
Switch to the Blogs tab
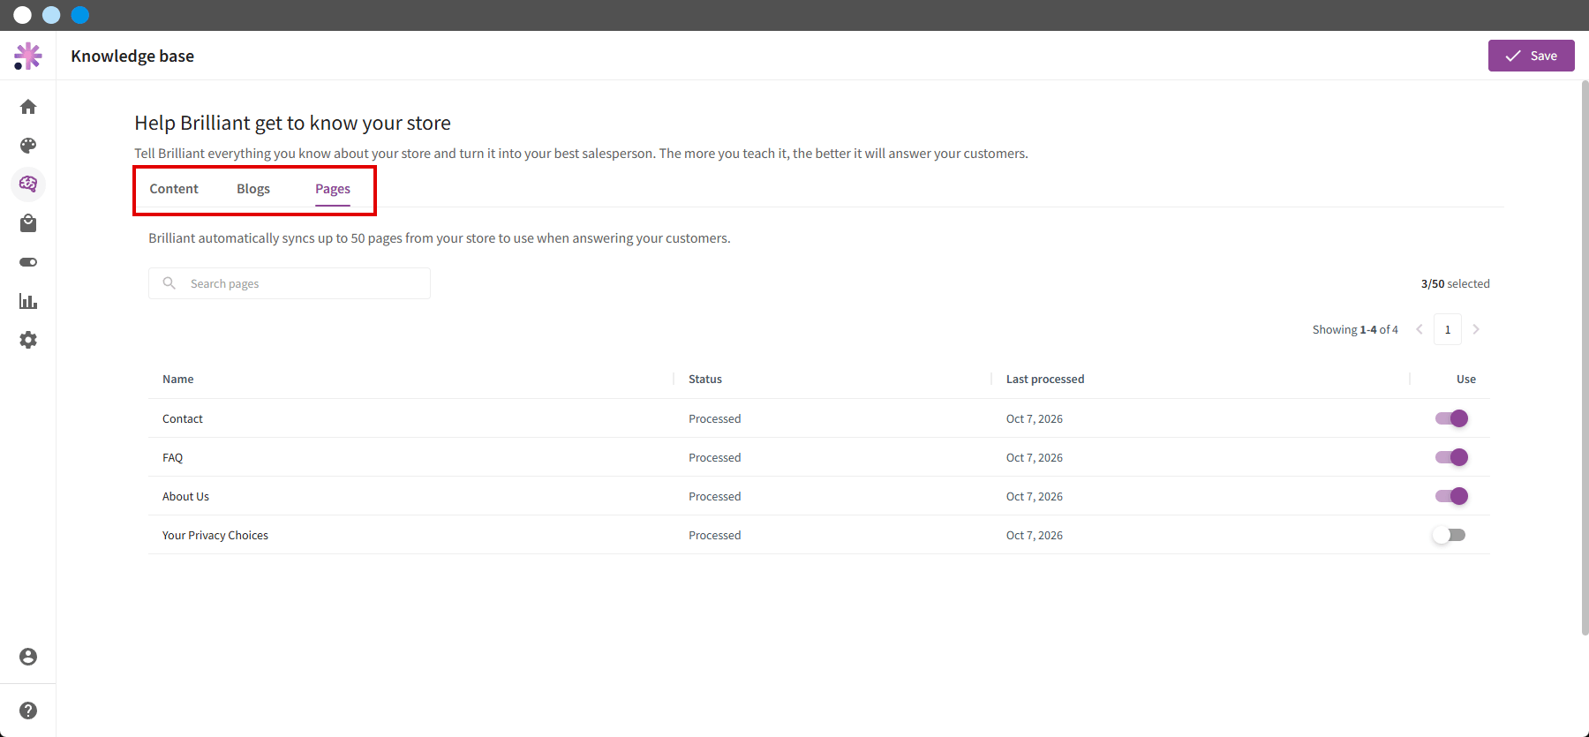tap(253, 189)
